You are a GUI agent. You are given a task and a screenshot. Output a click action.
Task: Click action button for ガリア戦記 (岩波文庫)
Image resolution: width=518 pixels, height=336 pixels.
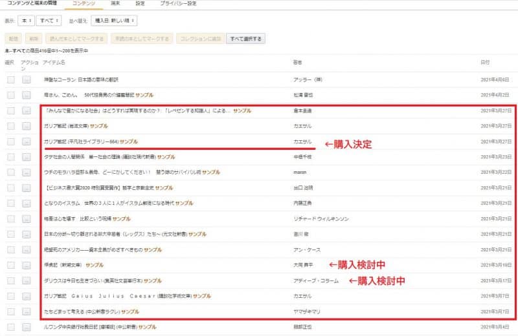(27, 126)
